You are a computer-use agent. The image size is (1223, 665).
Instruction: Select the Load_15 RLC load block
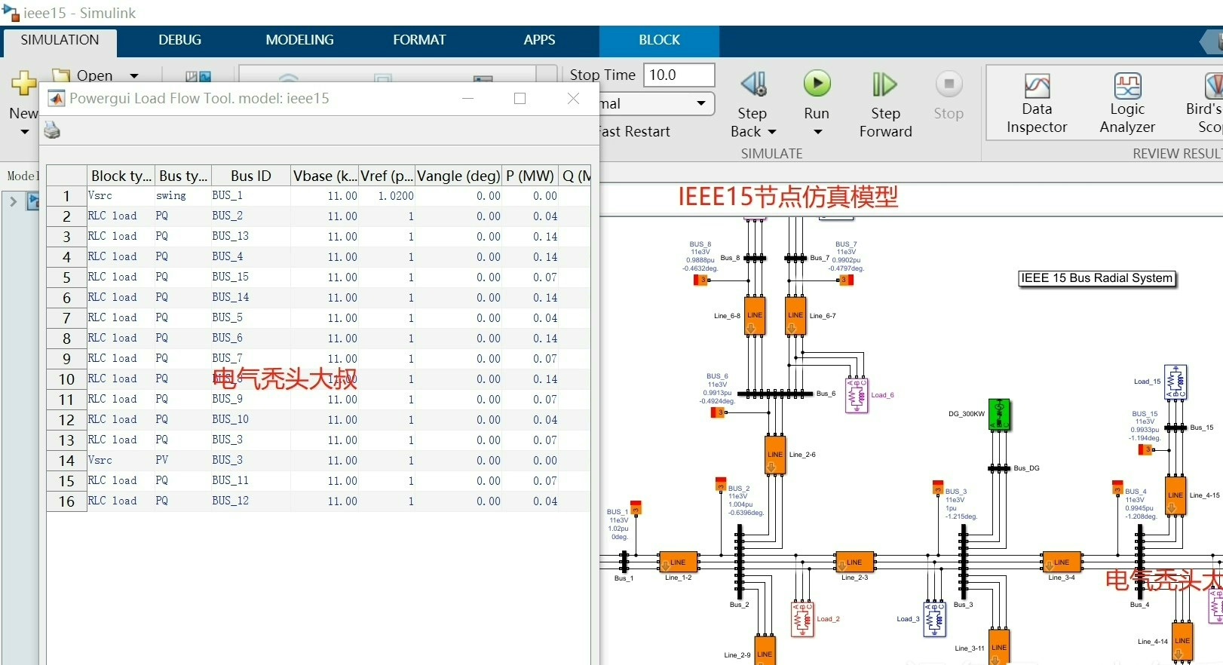click(x=1175, y=382)
